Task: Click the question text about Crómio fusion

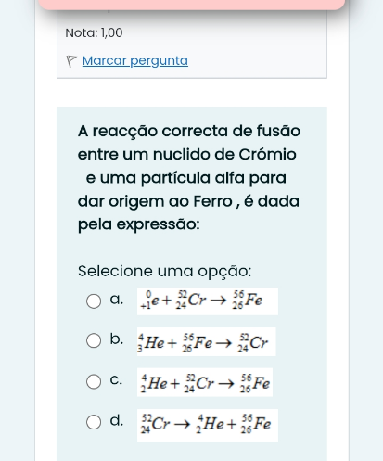Action: coord(189,178)
